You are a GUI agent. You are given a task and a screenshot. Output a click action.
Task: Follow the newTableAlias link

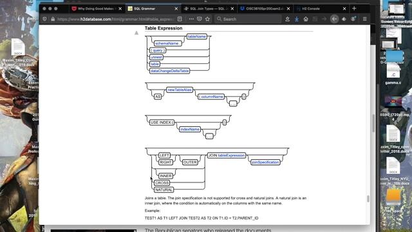180,90
